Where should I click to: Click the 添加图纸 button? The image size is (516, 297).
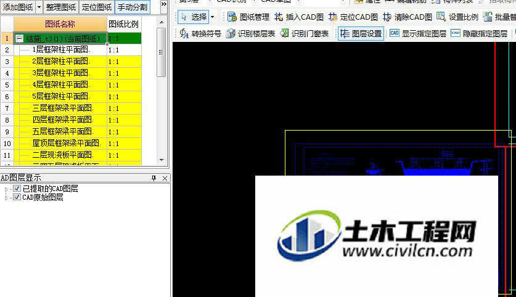coord(18,7)
